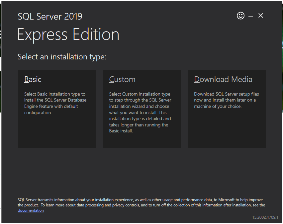The width and height of the screenshot is (283, 224).
Task: Click the "Custom" heading text
Action: [x=122, y=80]
